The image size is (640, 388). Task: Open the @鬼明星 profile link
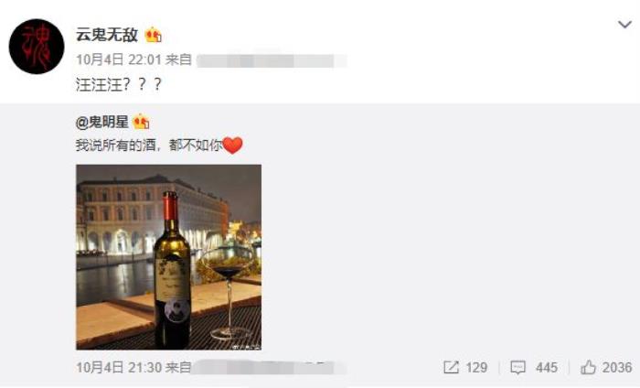[x=102, y=122]
